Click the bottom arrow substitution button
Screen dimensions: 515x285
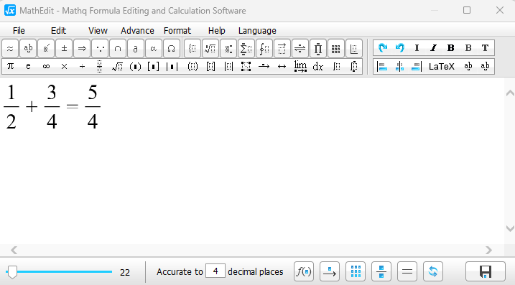pos(330,271)
